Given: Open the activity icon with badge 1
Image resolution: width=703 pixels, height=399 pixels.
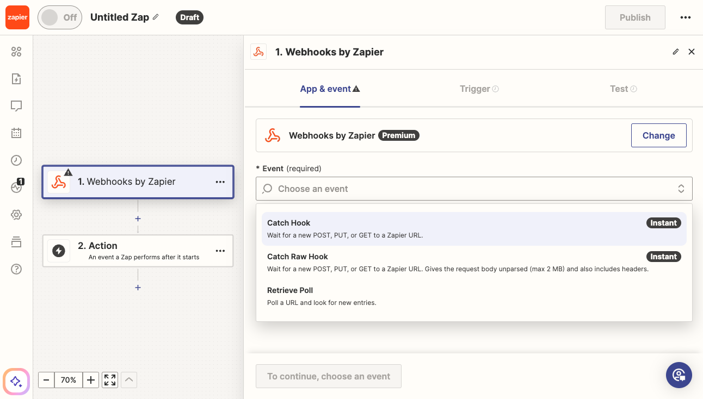Looking at the screenshot, I should [16, 187].
